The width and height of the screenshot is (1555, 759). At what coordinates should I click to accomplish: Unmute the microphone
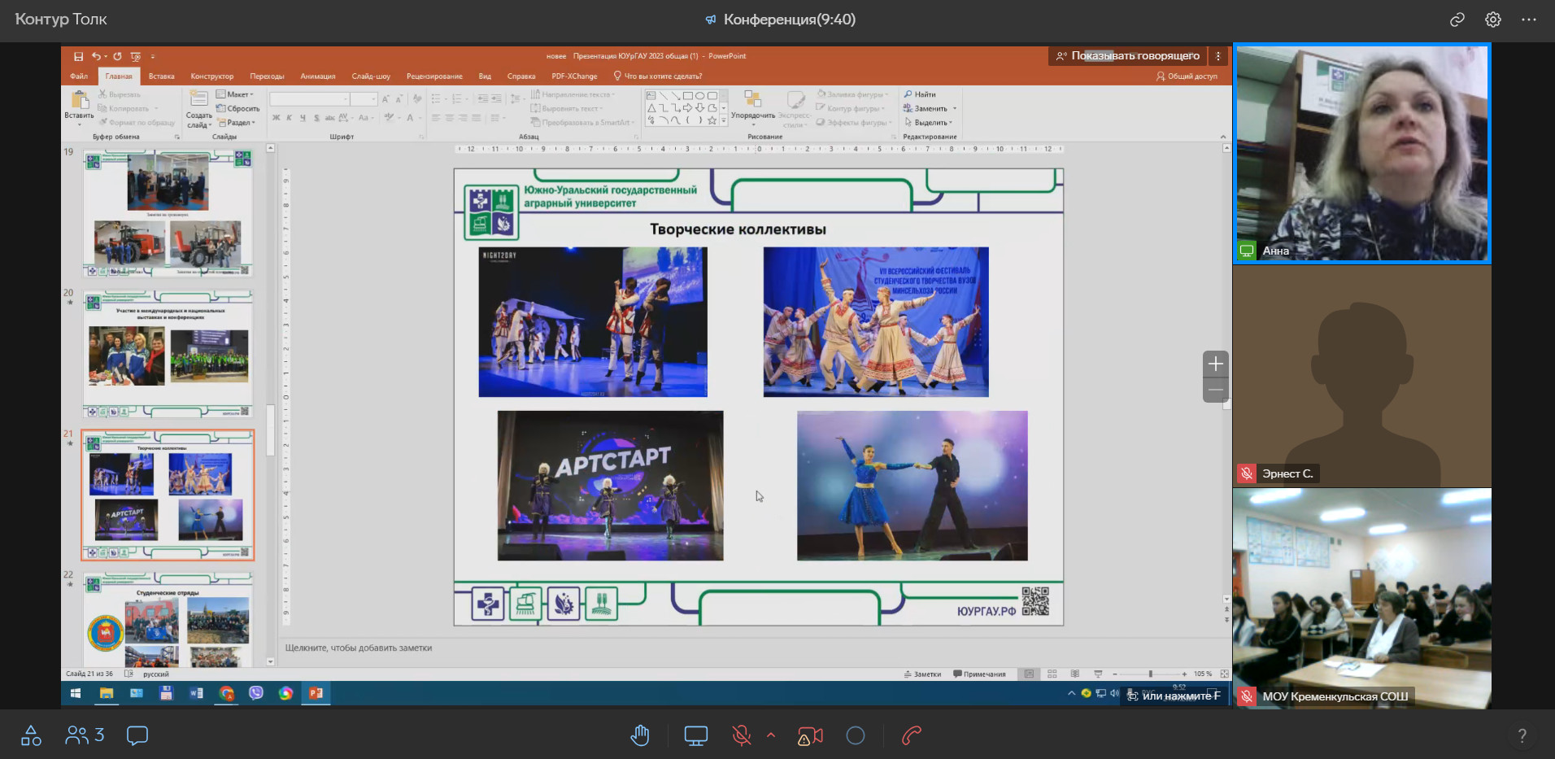coord(741,736)
